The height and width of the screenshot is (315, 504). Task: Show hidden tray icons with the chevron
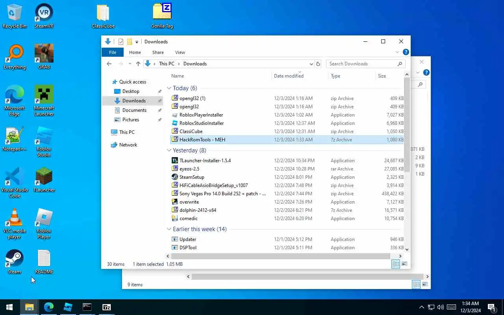(421, 307)
